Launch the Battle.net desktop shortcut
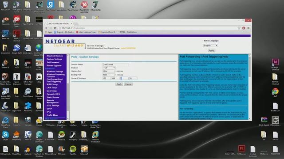This screenshot has width=284, height=159. [x=5, y=35]
